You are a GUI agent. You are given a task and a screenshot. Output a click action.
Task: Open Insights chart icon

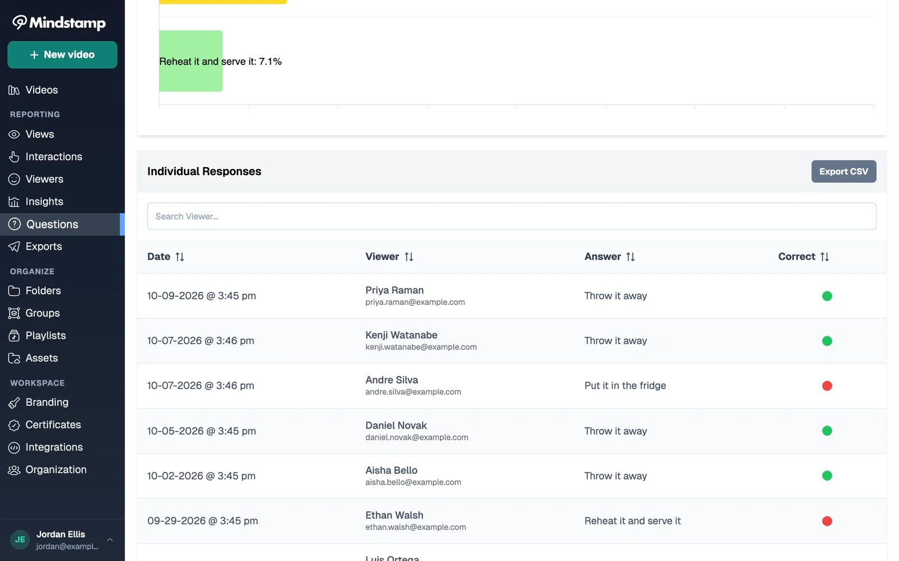pyautogui.click(x=14, y=202)
